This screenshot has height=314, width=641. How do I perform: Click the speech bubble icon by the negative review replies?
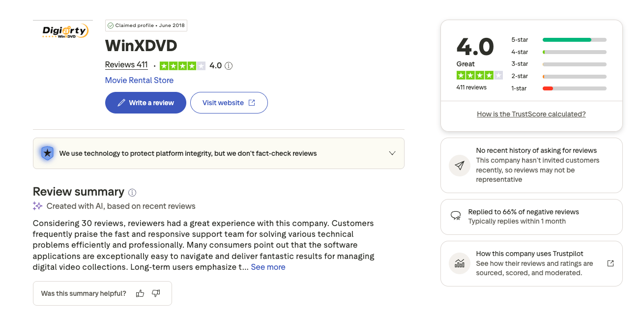[x=456, y=216]
